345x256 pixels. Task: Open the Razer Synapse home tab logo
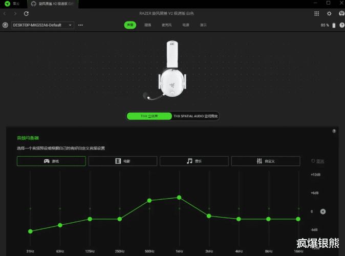click(x=8, y=4)
